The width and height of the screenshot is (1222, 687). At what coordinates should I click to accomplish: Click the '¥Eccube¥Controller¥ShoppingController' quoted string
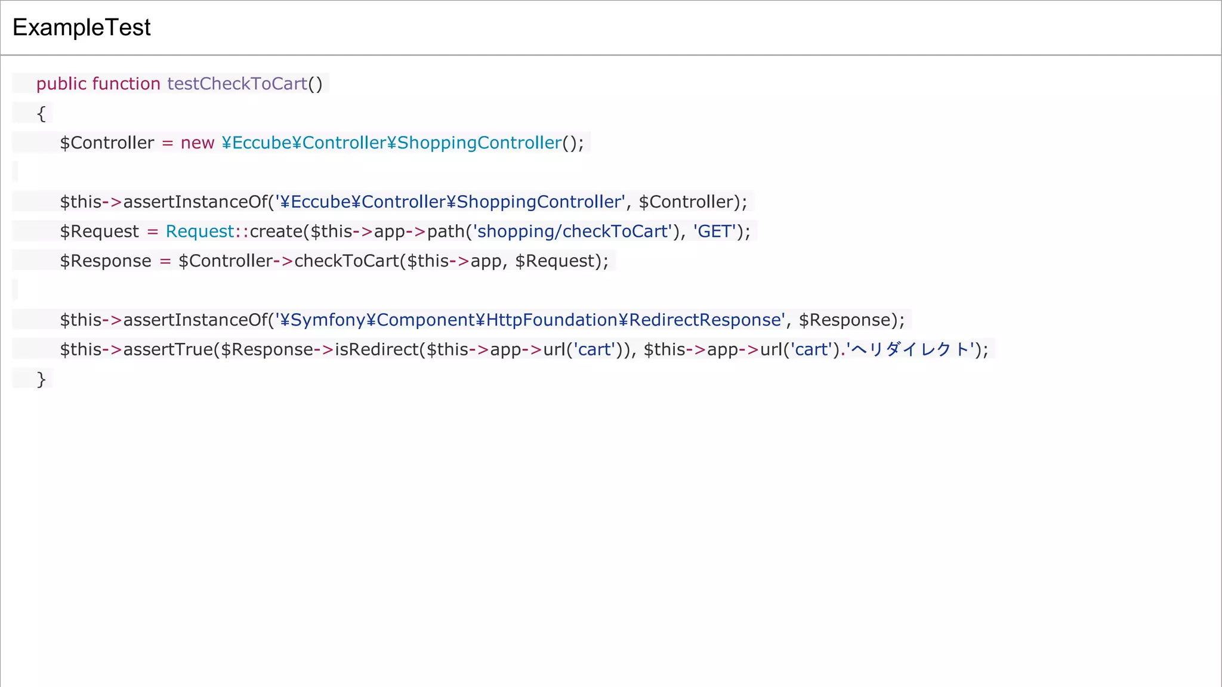[450, 202]
